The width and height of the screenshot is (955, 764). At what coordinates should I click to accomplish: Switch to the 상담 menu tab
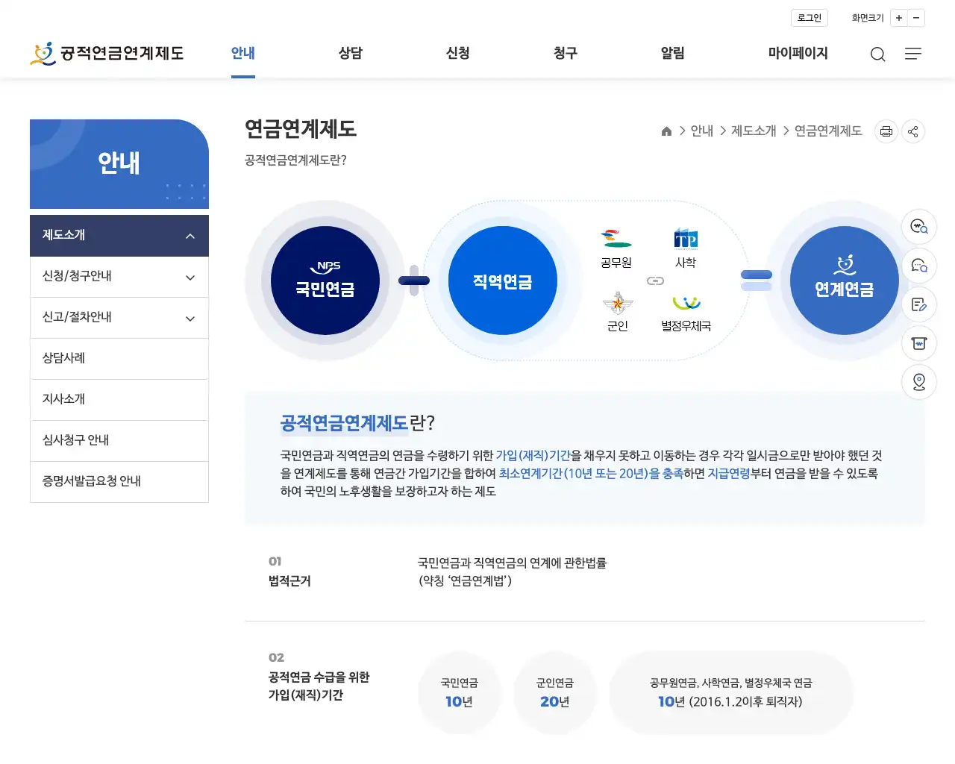[x=350, y=53]
